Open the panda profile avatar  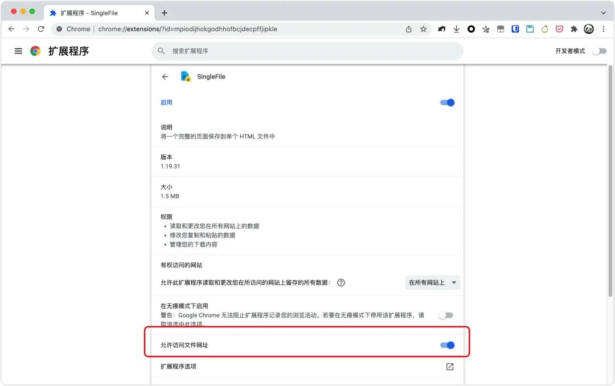click(589, 29)
